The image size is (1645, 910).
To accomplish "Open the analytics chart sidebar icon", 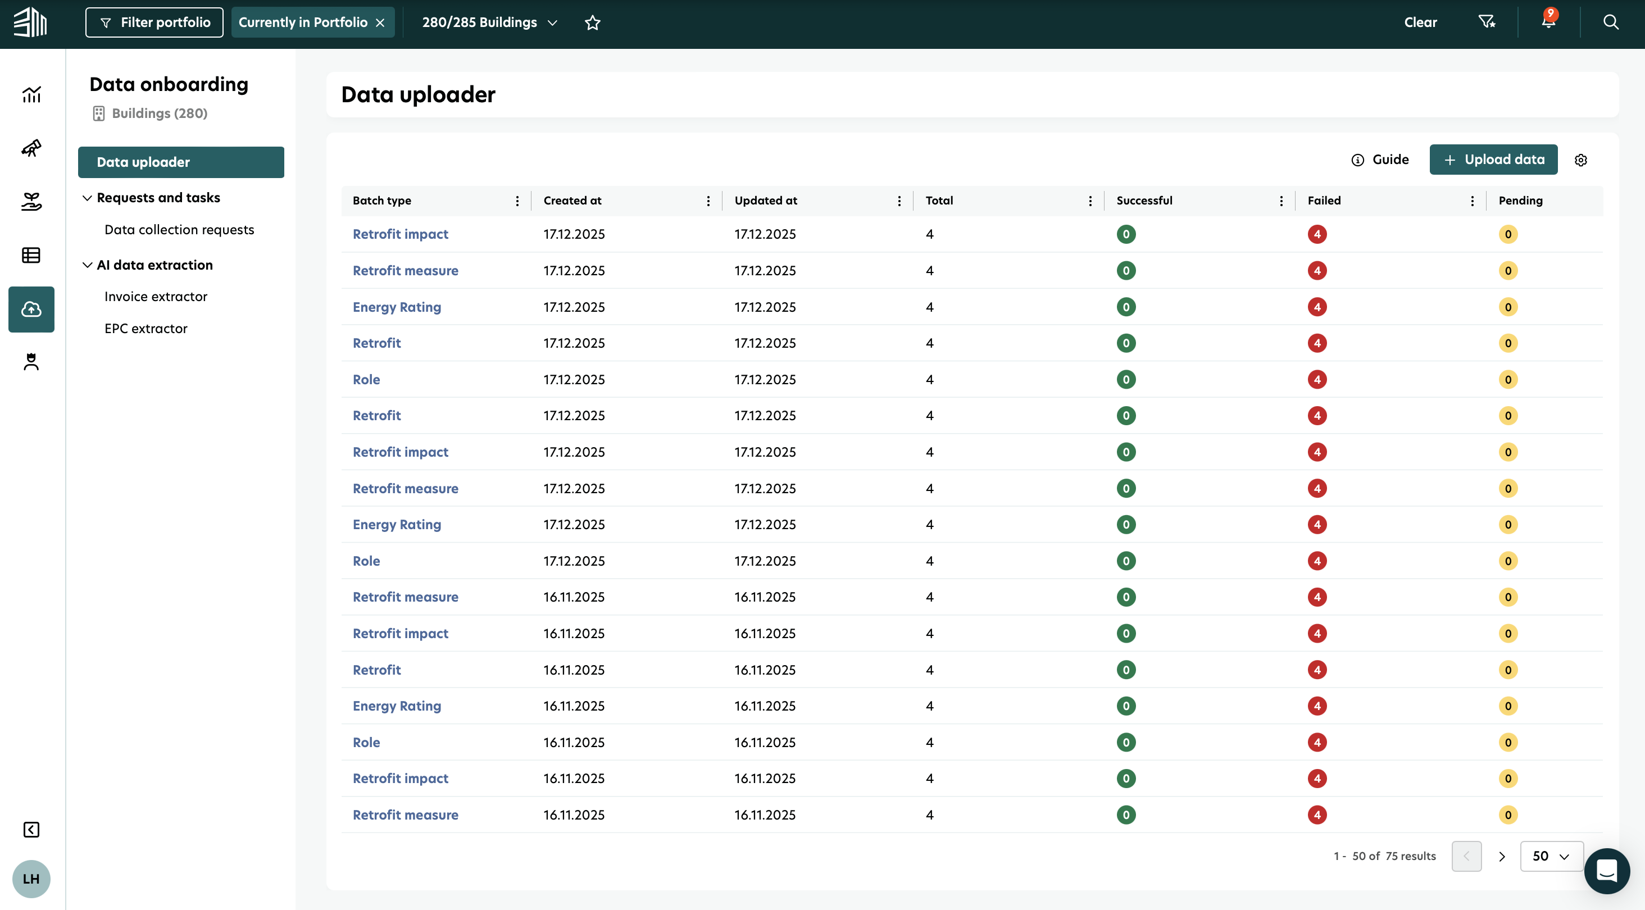I will click(x=31, y=94).
